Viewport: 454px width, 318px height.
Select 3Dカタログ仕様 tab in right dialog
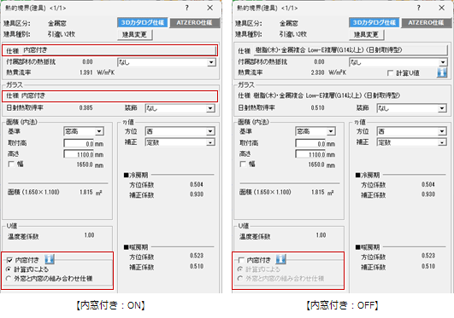374,22
